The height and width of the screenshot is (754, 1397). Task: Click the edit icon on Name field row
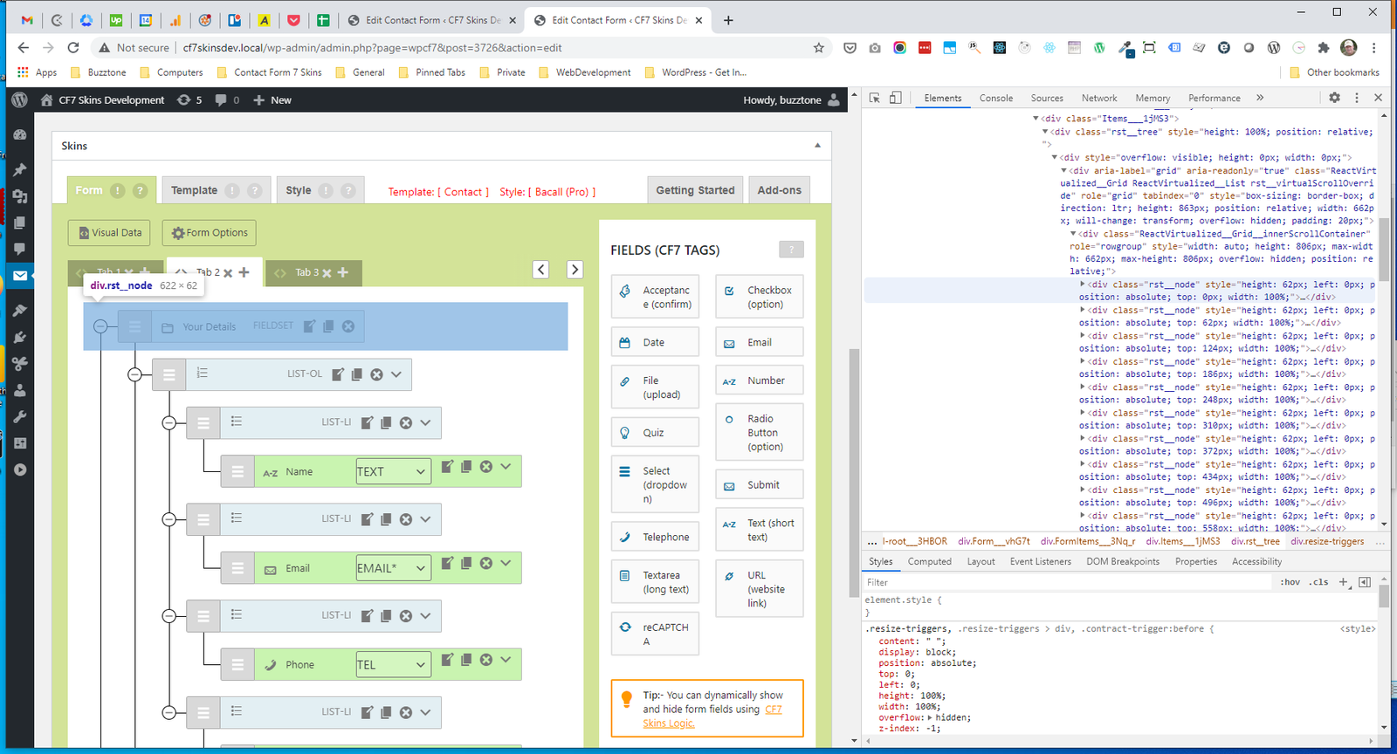447,467
